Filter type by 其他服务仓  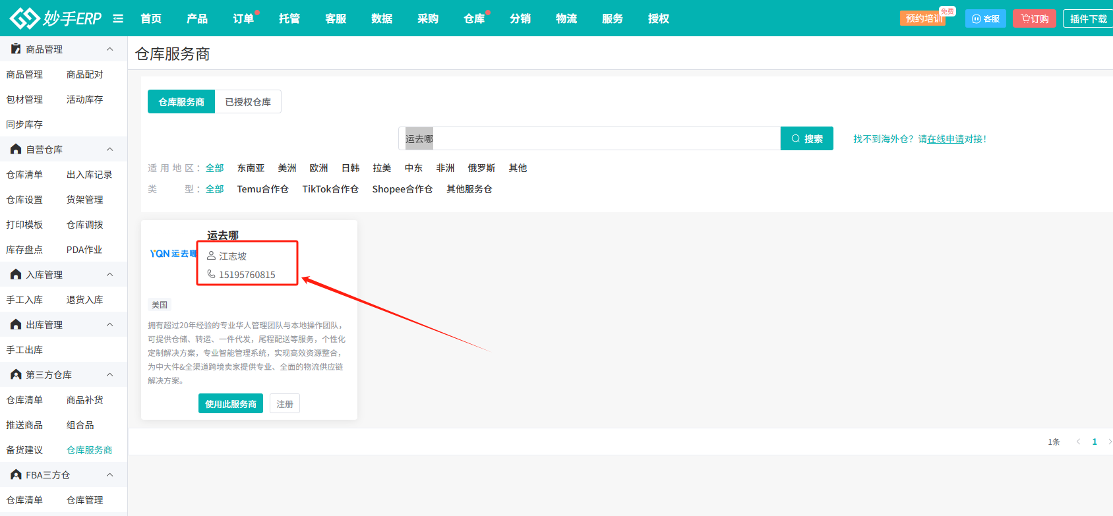click(x=469, y=189)
